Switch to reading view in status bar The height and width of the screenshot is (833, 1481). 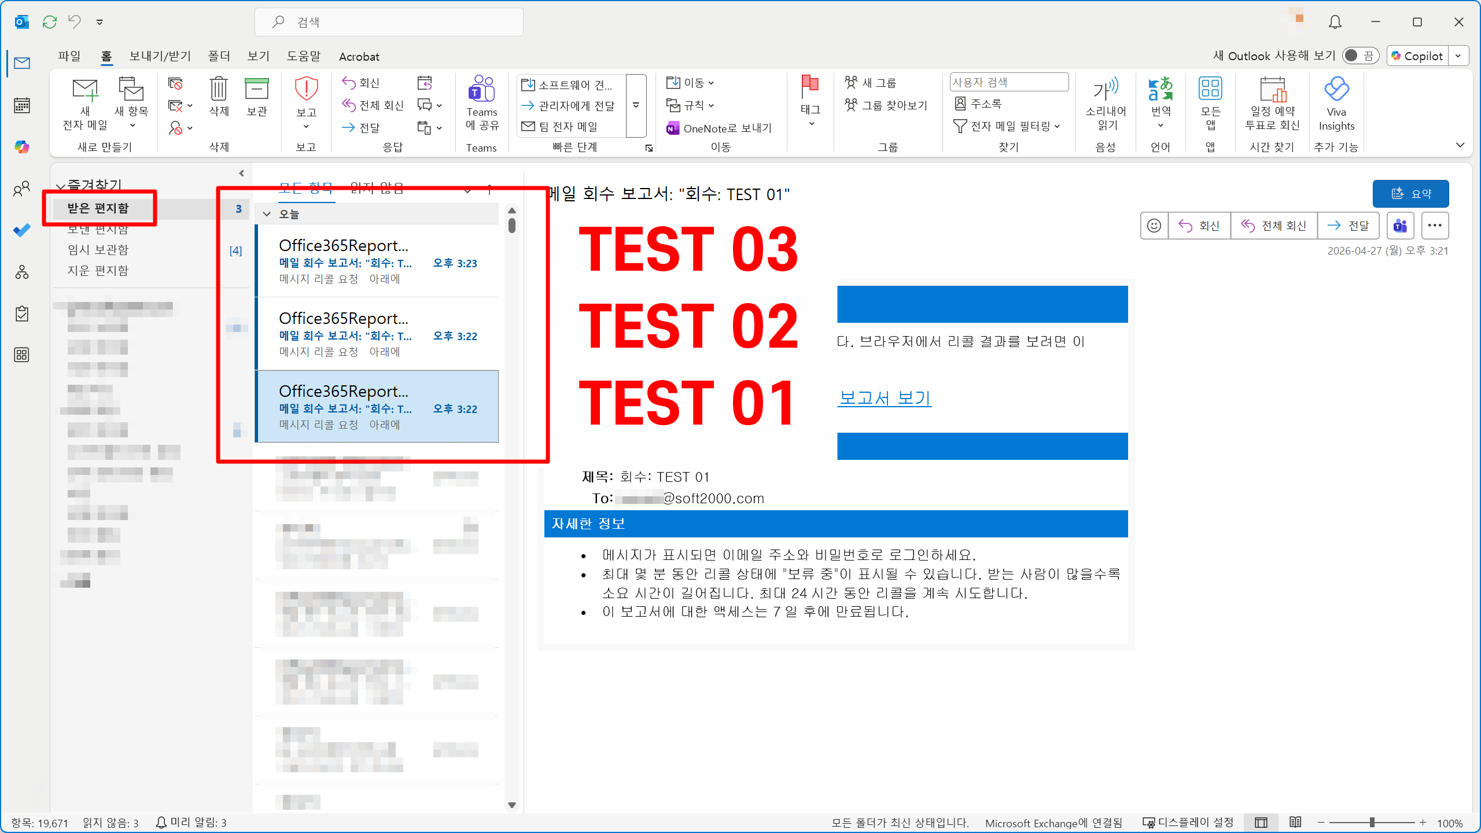click(x=1295, y=822)
